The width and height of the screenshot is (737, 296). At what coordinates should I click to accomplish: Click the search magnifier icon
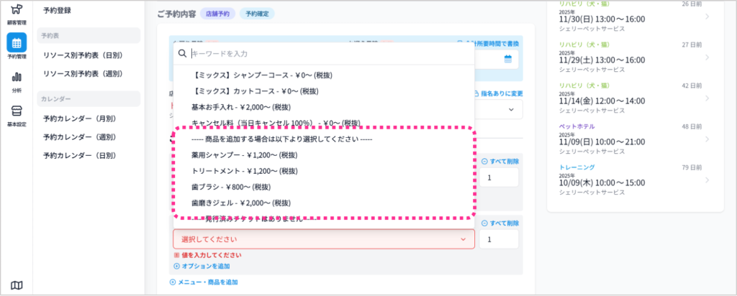click(x=183, y=53)
